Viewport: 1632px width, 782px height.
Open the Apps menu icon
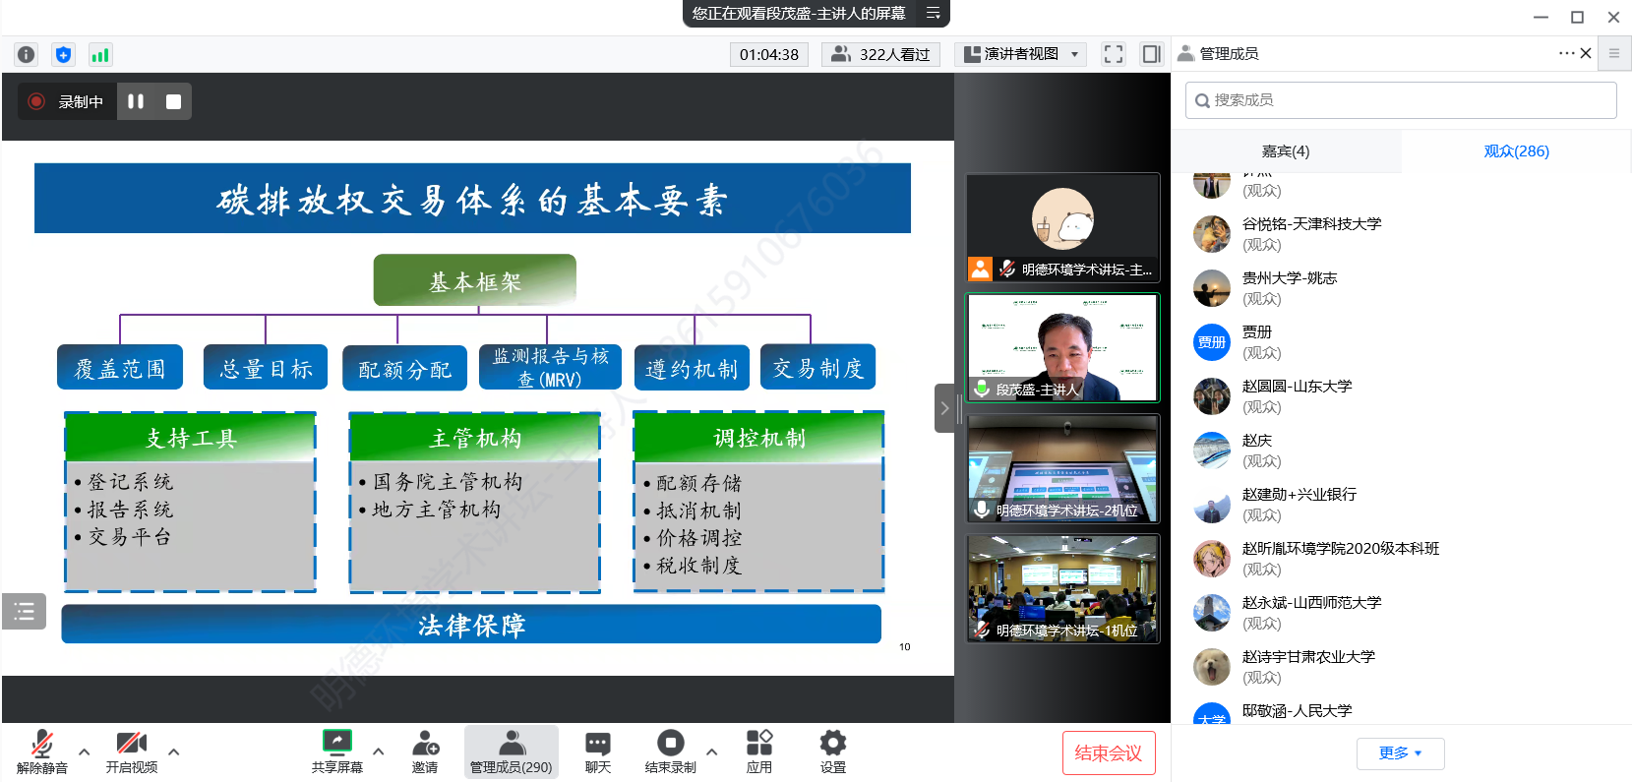point(758,752)
